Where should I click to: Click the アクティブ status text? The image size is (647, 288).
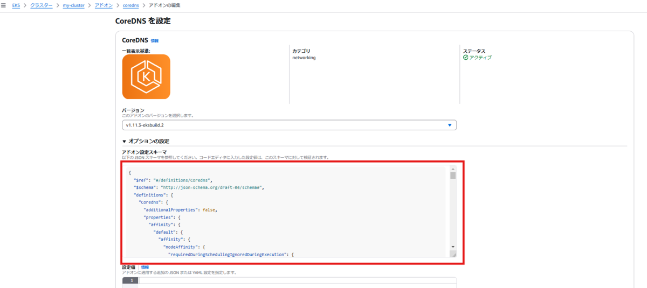tap(480, 58)
